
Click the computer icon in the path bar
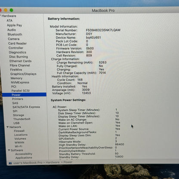[x=10, y=163]
